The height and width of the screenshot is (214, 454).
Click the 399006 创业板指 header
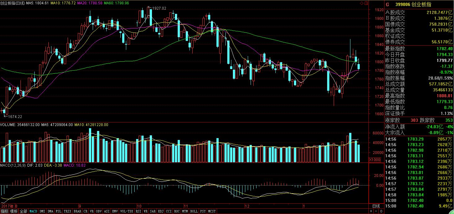[x=413, y=4]
